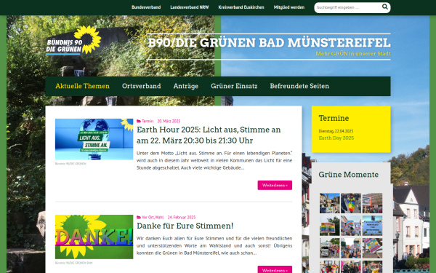436x273 pixels.
Task: Focus the Suchbegriff eingeben search field
Action: [348, 7]
